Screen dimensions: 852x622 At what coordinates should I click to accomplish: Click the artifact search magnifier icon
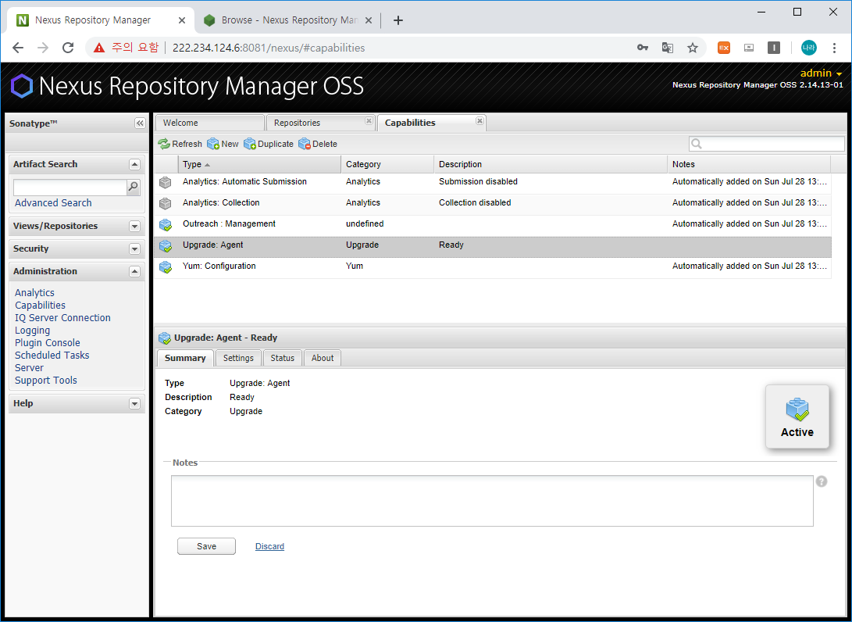click(133, 187)
